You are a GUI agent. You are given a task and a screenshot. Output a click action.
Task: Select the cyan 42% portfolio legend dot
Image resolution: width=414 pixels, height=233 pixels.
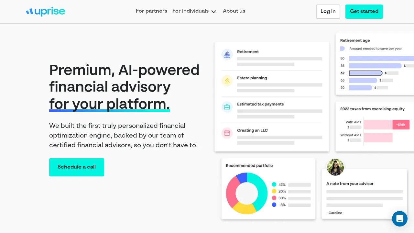pos(274,184)
